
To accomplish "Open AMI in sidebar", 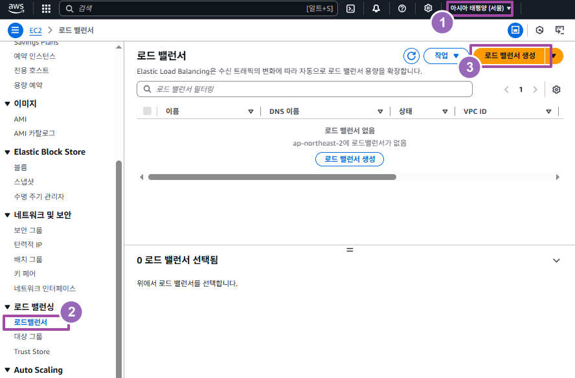I will pos(20,119).
